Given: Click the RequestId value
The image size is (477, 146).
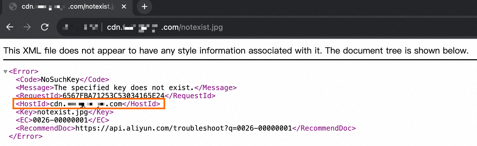Looking at the screenshot, I should point(113,96).
